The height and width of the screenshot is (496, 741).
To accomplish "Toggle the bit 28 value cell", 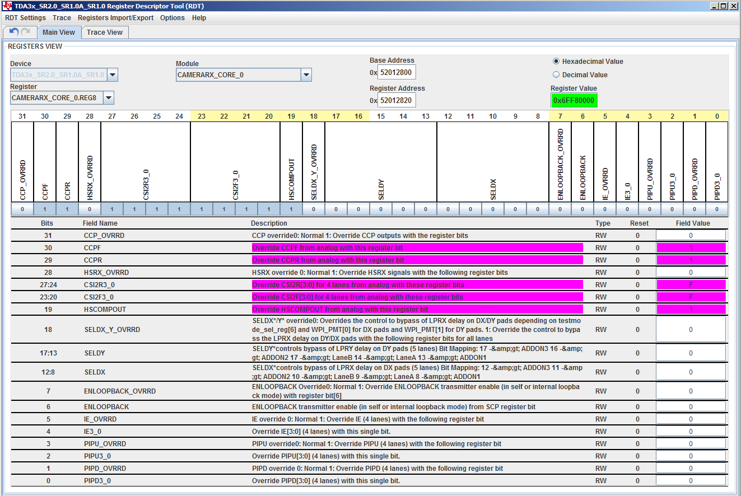I will (90, 209).
